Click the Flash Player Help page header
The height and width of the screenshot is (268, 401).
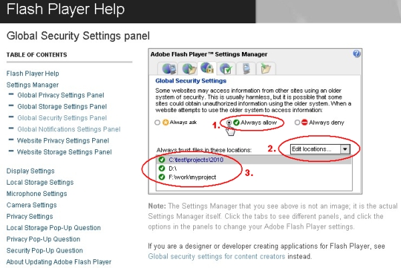tap(65, 9)
